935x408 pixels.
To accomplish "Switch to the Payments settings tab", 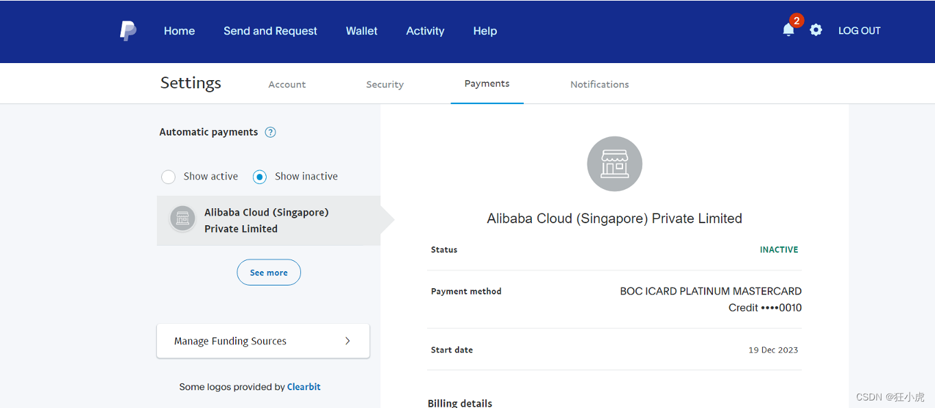I will coord(487,84).
